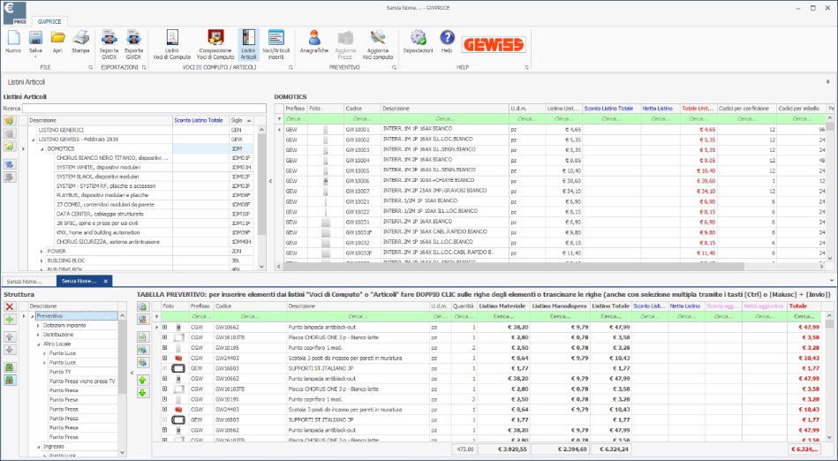
Task: Select the first Senza Nome document tab
Action: (25, 282)
